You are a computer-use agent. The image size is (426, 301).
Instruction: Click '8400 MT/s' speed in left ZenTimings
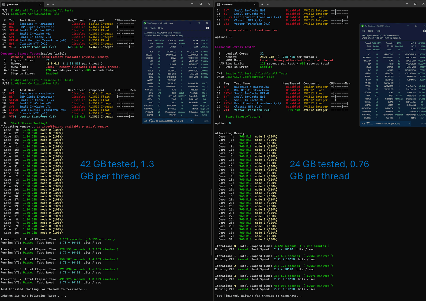159,40
